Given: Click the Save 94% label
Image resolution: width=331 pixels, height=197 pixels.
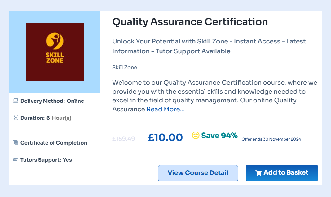Looking at the screenshot, I should coord(219,136).
